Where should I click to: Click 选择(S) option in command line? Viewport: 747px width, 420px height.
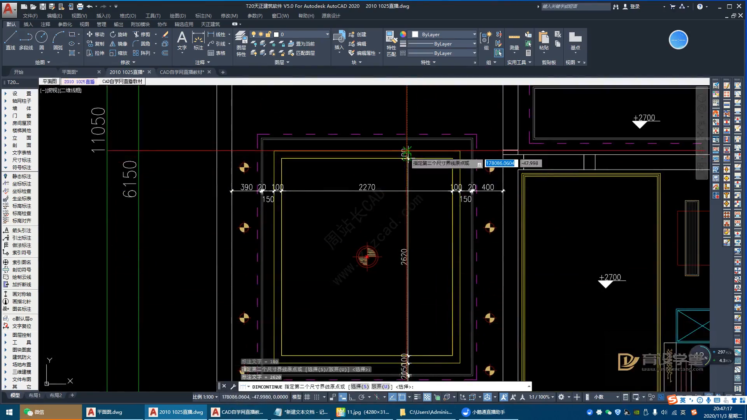point(359,387)
